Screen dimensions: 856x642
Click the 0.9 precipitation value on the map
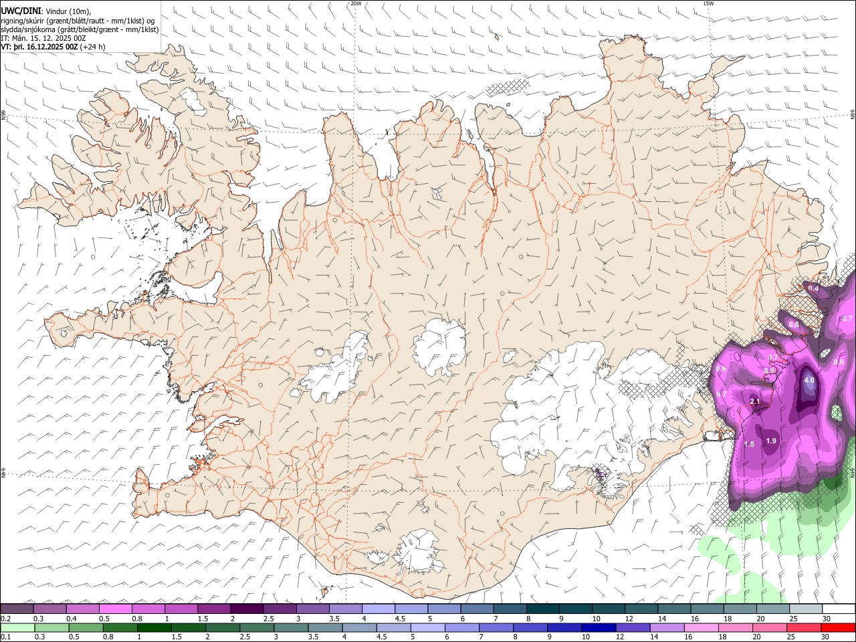(x=770, y=370)
